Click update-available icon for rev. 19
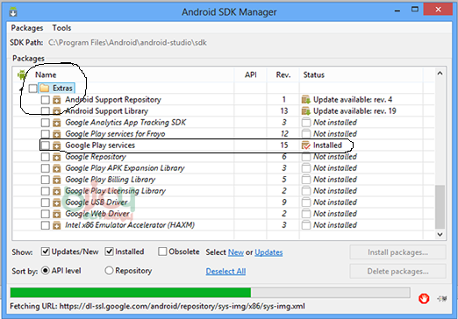Viewport: 458px width, 319px height. 306,111
